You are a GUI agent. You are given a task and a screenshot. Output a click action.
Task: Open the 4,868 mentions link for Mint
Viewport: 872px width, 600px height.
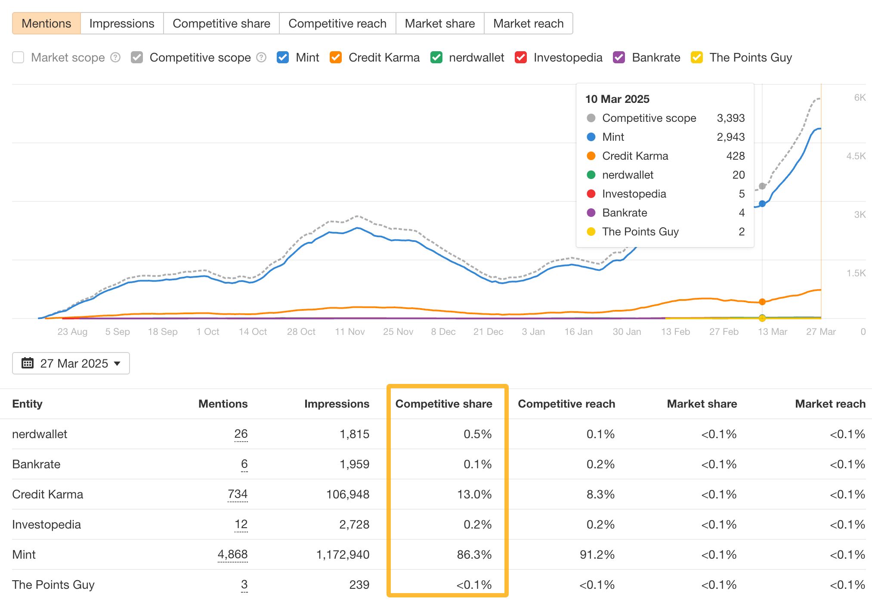click(233, 554)
